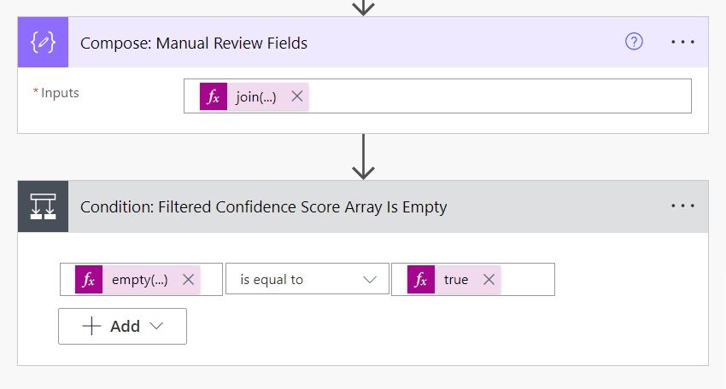Click the fx icon on the join expression
Screen dimensions: 726x389
(x=214, y=96)
